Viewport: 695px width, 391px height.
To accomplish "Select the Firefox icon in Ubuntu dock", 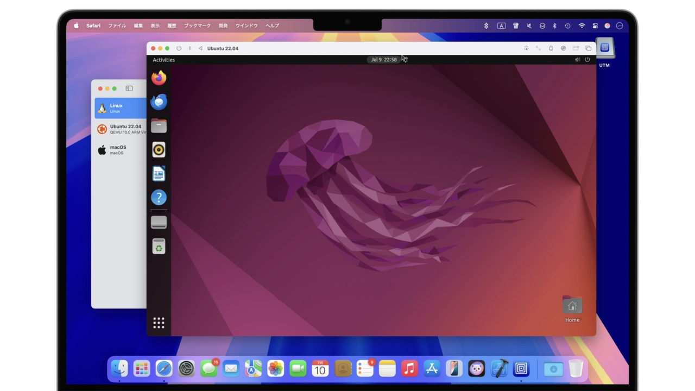I will 159,78.
